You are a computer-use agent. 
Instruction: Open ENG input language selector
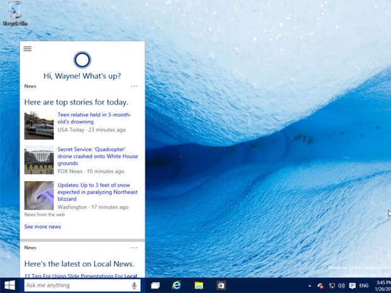tap(364, 286)
